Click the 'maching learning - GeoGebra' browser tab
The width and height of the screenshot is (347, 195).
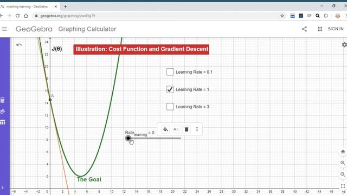pyautogui.click(x=27, y=6)
